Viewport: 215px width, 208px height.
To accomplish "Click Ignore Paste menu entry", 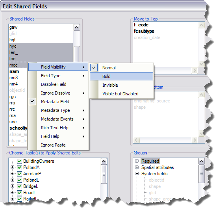I will coord(58,145).
